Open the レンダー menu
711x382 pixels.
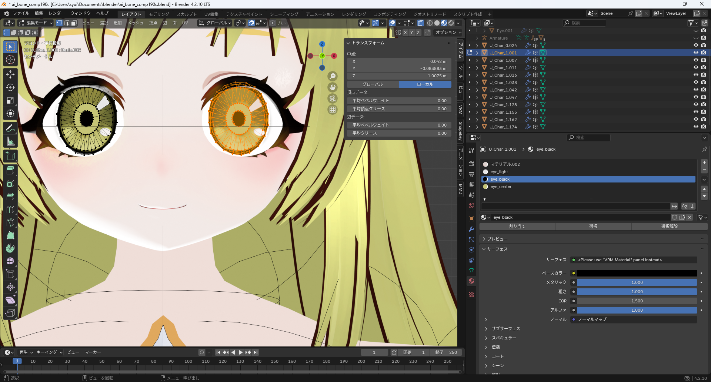tap(57, 13)
